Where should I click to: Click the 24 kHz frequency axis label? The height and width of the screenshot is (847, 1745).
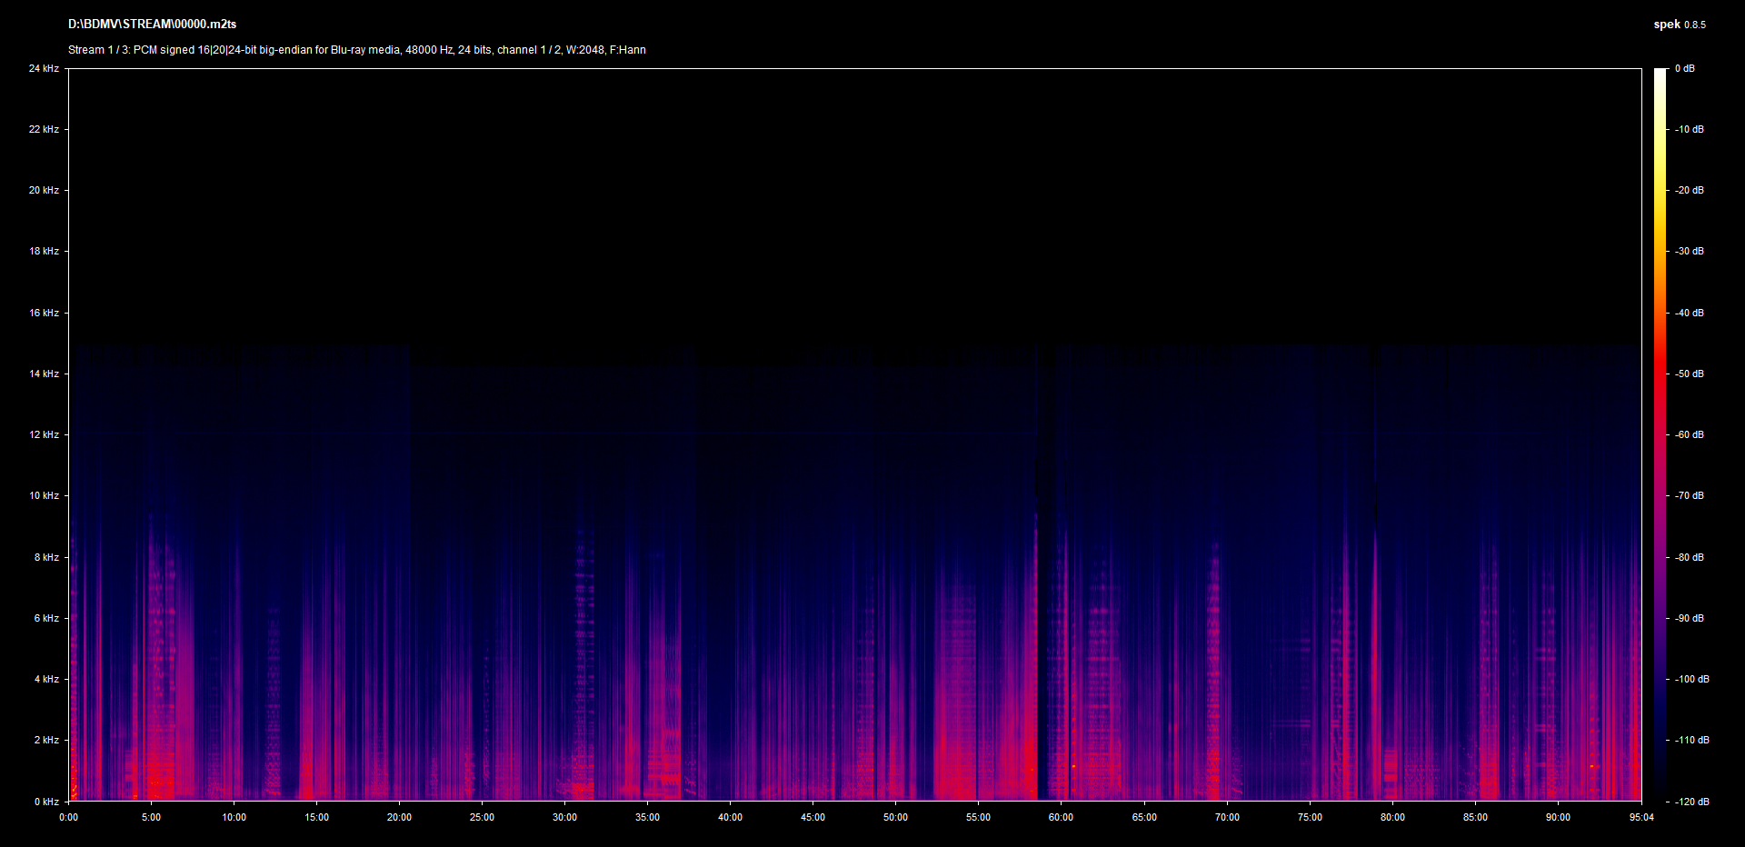point(44,68)
